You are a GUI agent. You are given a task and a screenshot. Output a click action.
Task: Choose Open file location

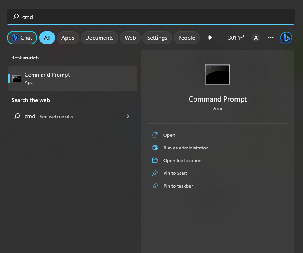(182, 161)
